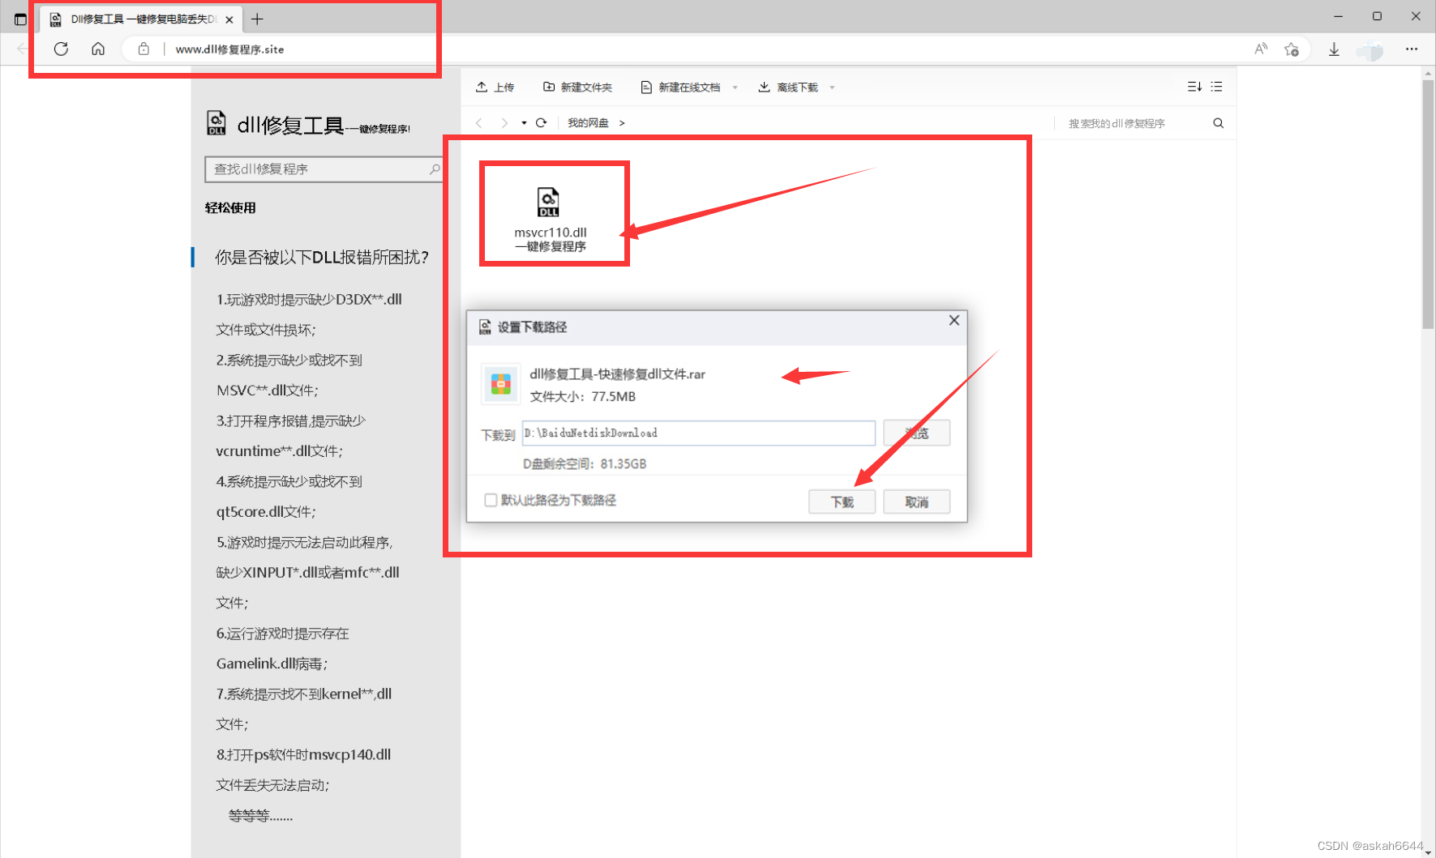This screenshot has width=1436, height=858.
Task: Click the browser address bar URL
Action: click(x=229, y=49)
